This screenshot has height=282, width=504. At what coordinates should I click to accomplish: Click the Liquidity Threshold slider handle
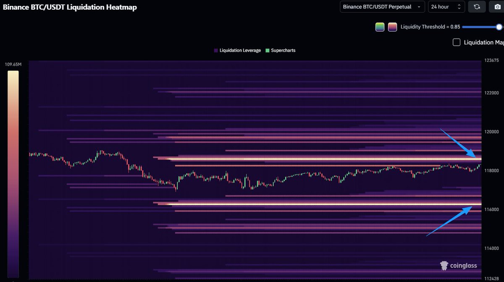point(499,27)
